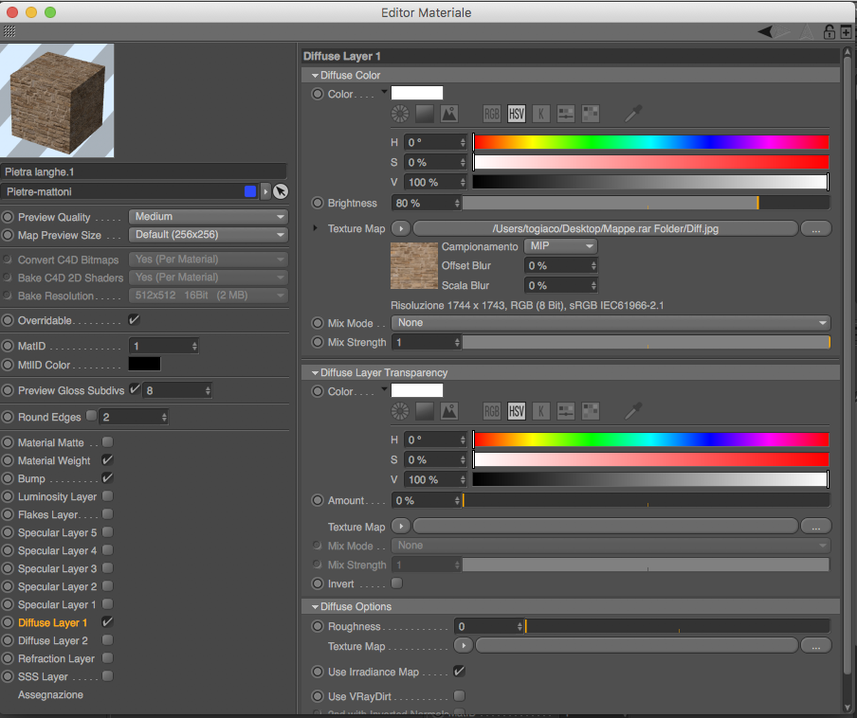This screenshot has width=857, height=718.
Task: Open color mixer in Diffuse Color
Action: click(566, 114)
